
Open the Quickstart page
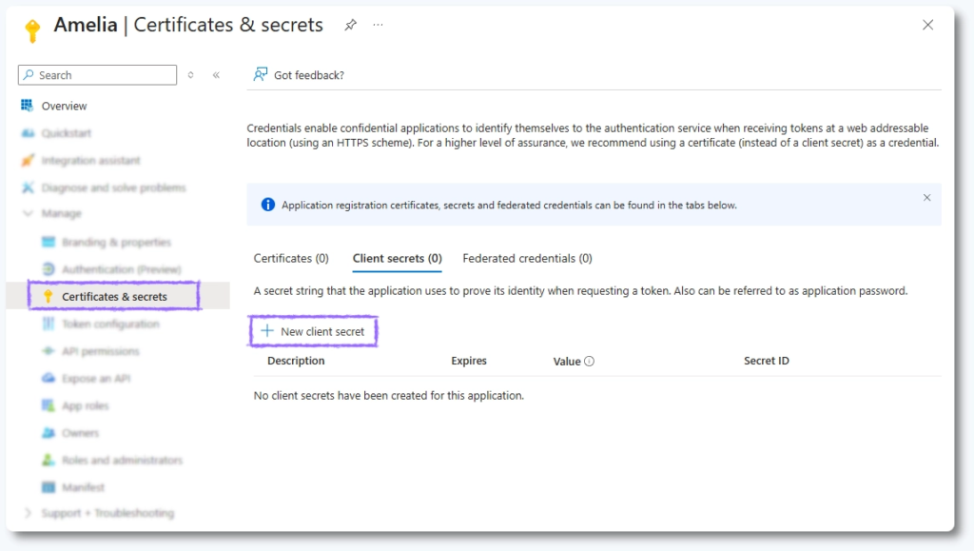point(66,133)
